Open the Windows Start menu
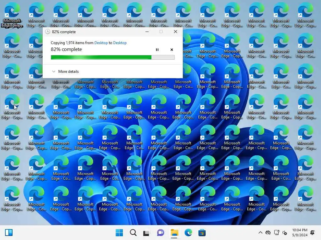The width and height of the screenshot is (321, 240). [x=119, y=232]
